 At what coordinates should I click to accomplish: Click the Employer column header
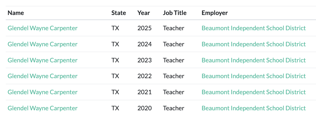pos(215,13)
